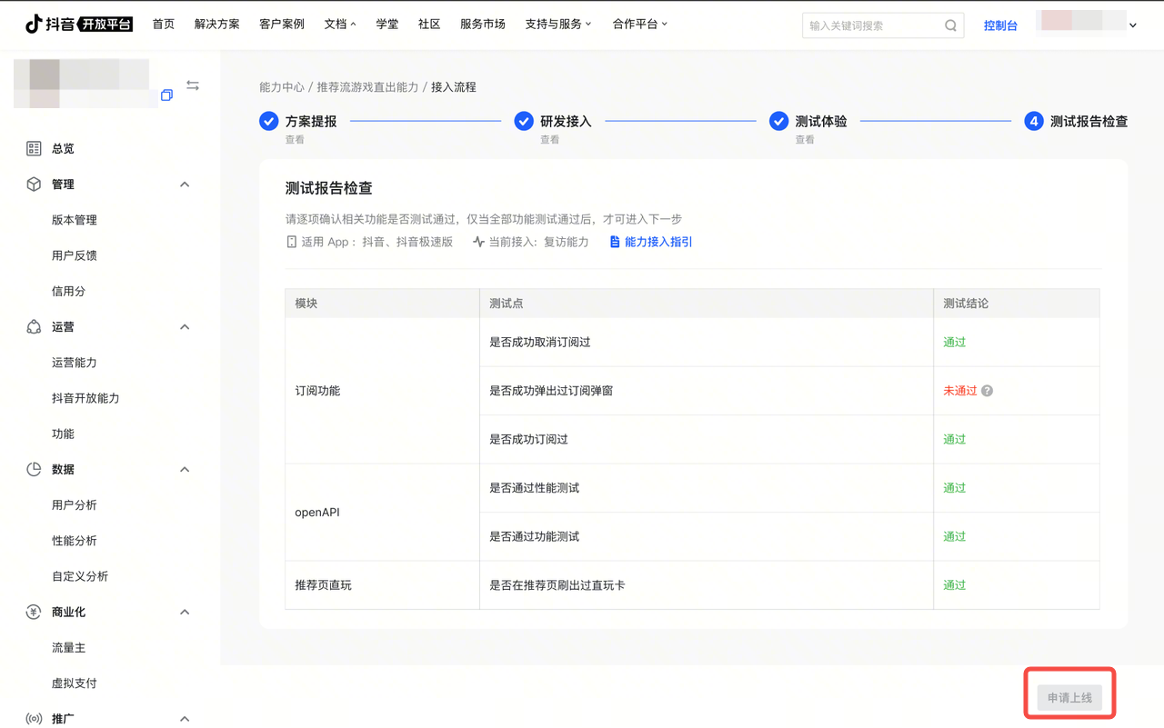Screen dimensions: 1164x728
Task: Expand the account profile dropdown arrow
Action: click(x=1133, y=25)
